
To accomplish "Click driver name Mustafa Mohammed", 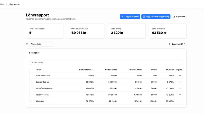I will pos(44,88).
